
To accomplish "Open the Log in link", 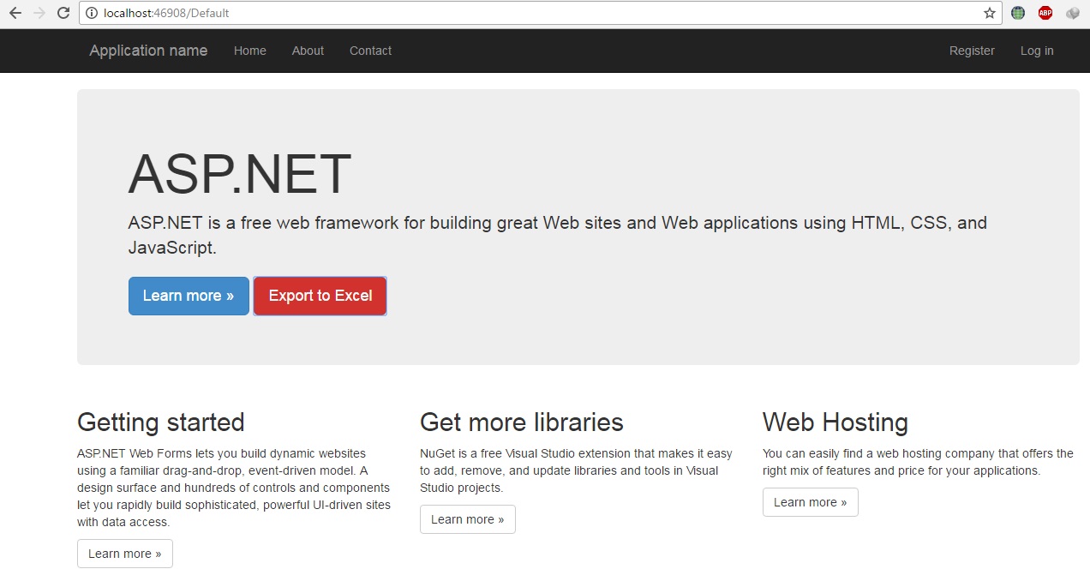I will (x=1037, y=51).
